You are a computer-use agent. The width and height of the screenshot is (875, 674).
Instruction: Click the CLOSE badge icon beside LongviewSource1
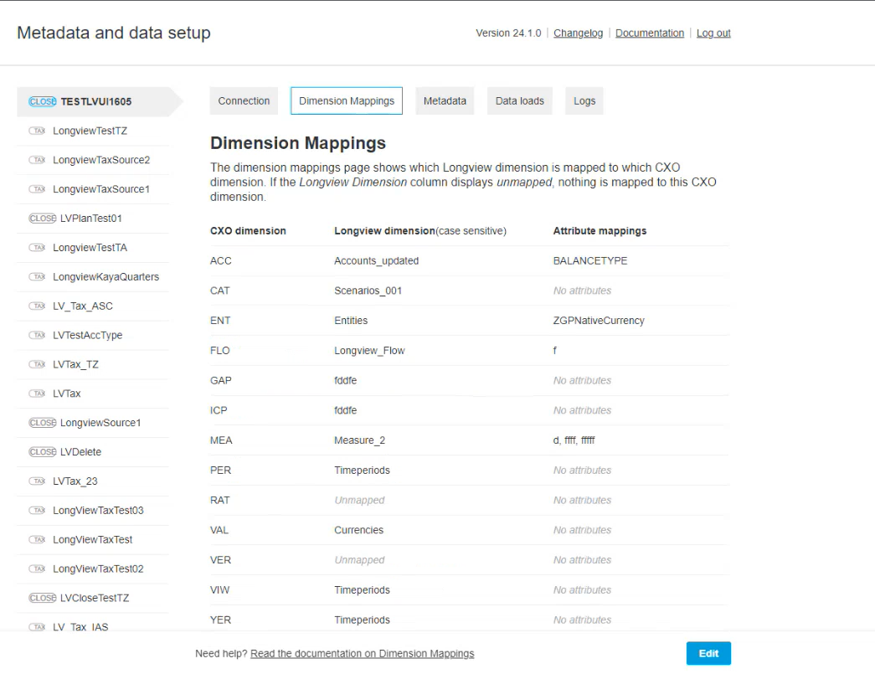tap(43, 423)
